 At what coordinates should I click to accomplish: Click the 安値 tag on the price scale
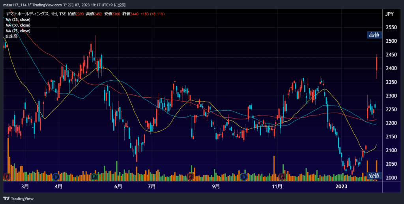pyautogui.click(x=374, y=176)
